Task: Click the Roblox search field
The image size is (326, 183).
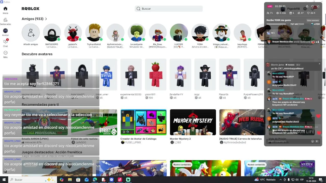Action: pyautogui.click(x=169, y=9)
